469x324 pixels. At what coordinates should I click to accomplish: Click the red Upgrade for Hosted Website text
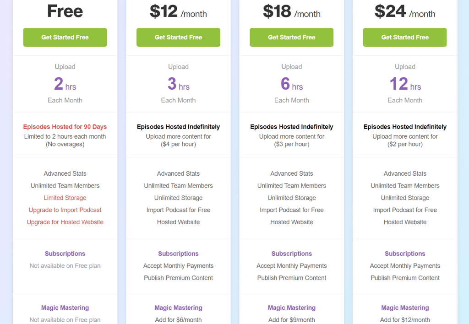pyautogui.click(x=65, y=222)
